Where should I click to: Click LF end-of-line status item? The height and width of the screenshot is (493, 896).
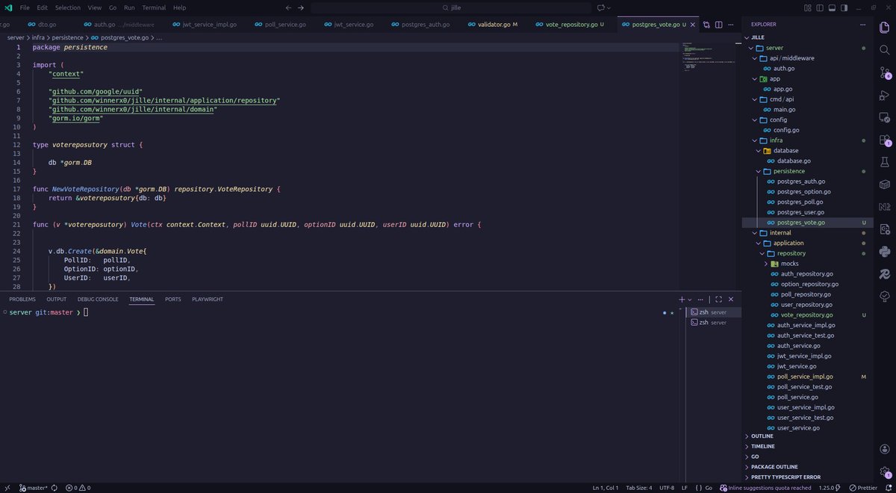tap(685, 488)
